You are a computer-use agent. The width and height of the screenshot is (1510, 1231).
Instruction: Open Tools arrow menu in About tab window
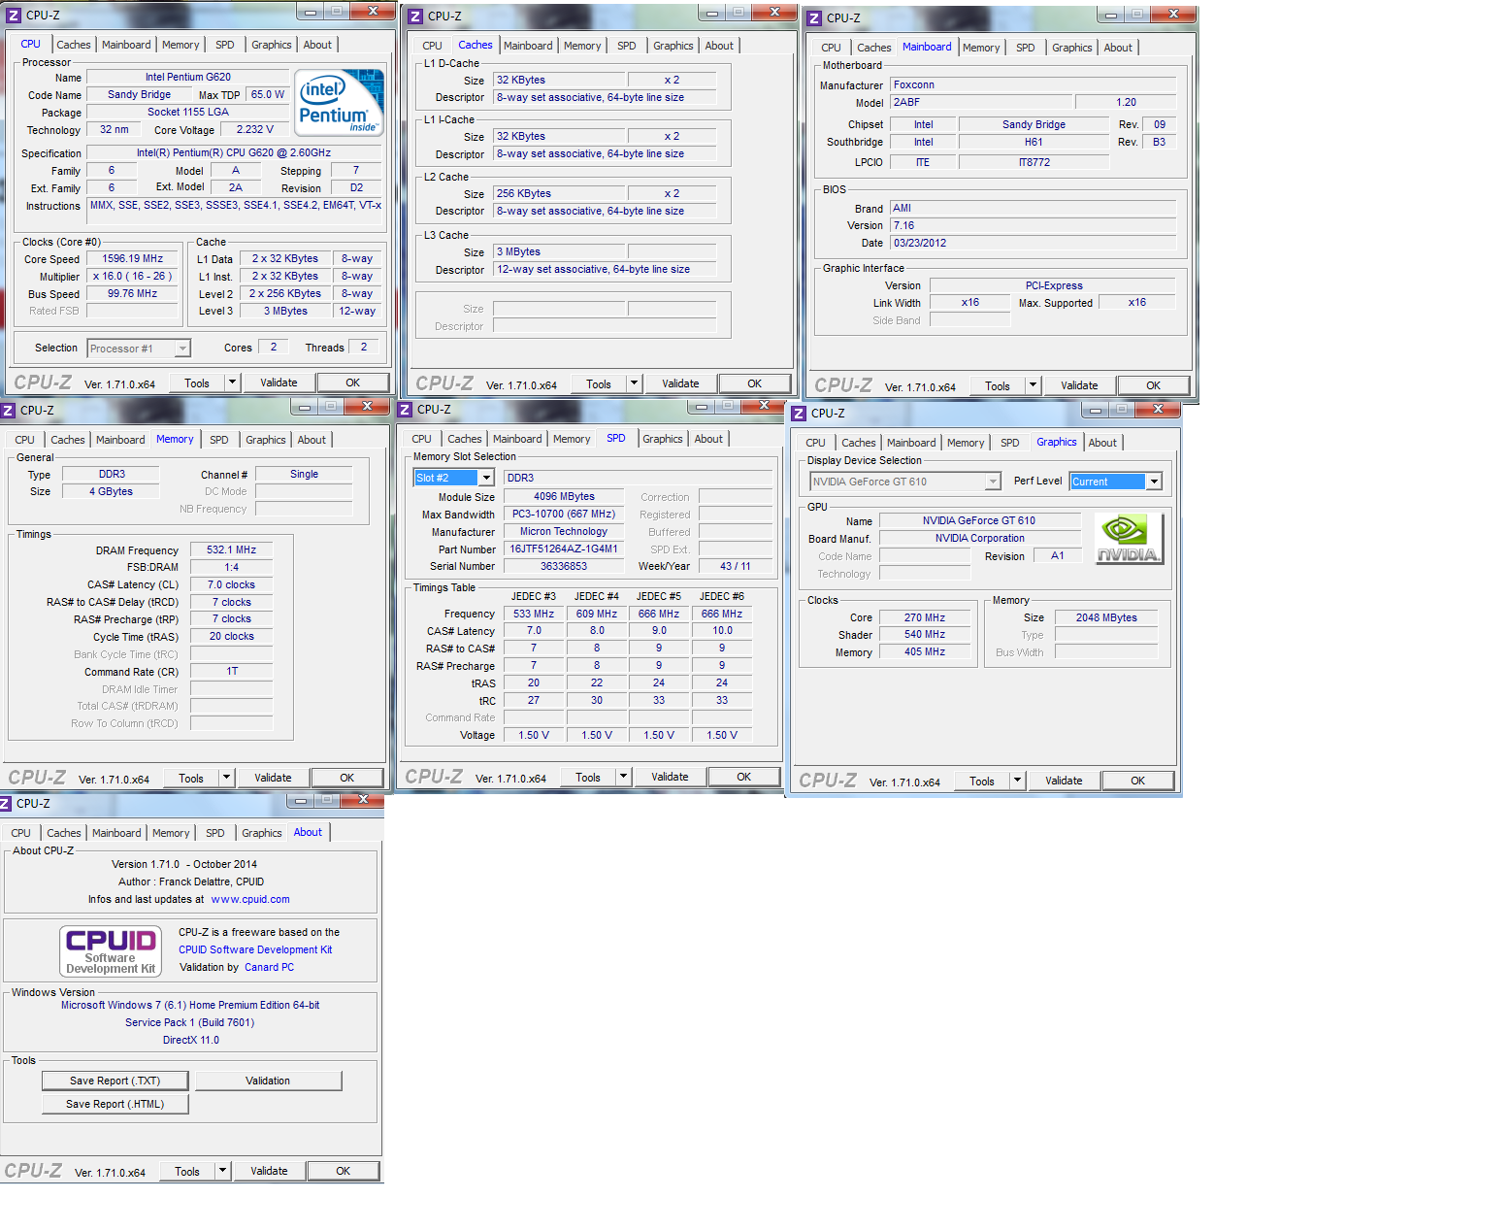222,1171
